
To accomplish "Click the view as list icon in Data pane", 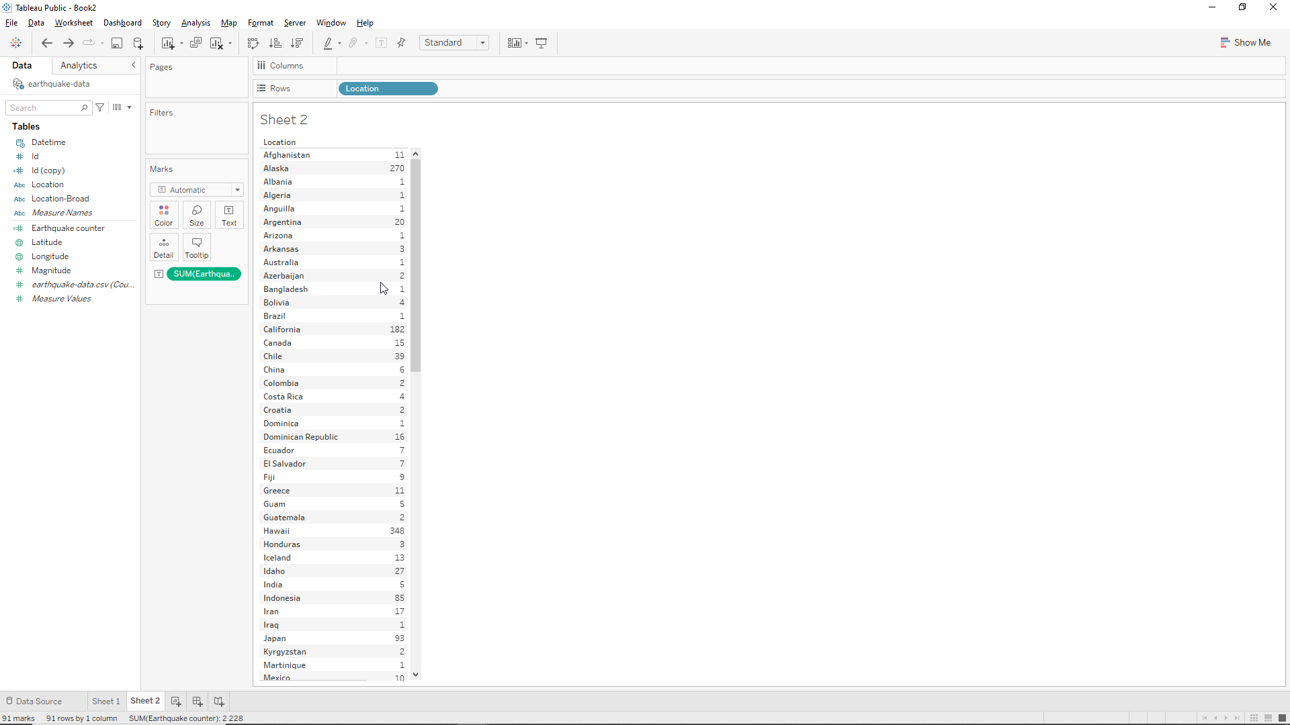I will 118,107.
